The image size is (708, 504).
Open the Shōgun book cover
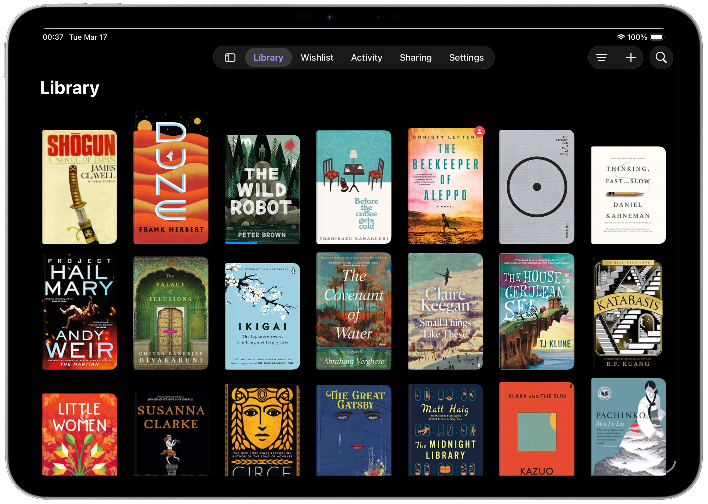click(x=79, y=187)
